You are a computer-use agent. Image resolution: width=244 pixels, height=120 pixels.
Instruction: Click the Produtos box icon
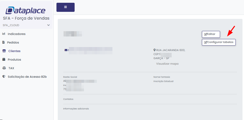(x=4, y=60)
